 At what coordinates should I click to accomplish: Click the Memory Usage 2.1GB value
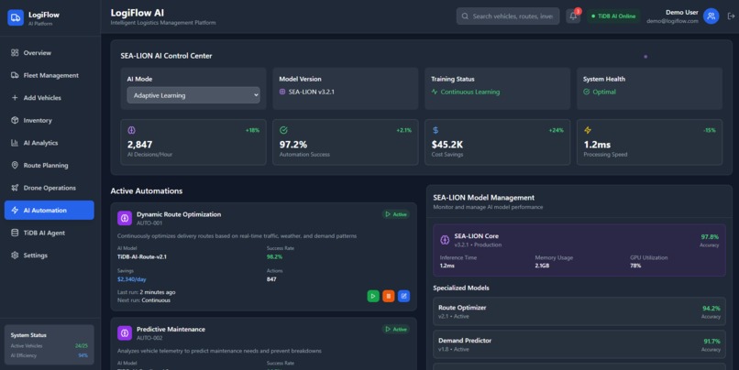[542, 266]
